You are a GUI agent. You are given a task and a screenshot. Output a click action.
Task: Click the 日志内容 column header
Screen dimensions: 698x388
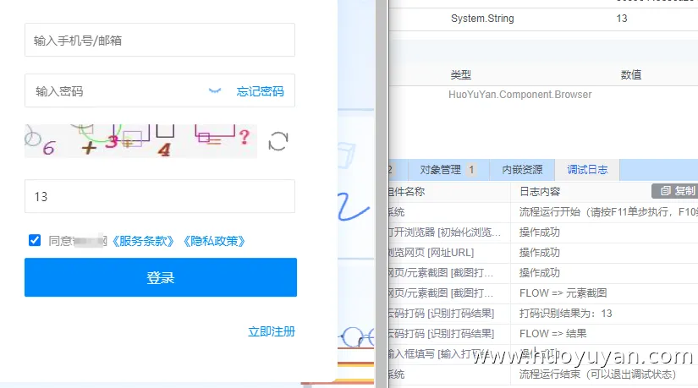click(540, 192)
